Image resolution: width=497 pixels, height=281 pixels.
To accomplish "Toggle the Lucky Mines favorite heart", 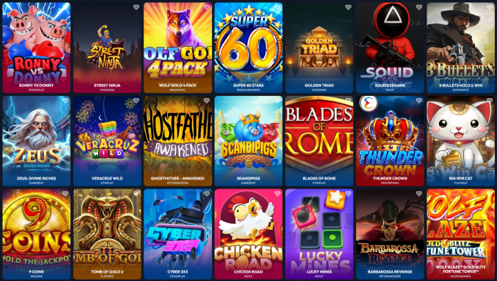I will (348, 193).
